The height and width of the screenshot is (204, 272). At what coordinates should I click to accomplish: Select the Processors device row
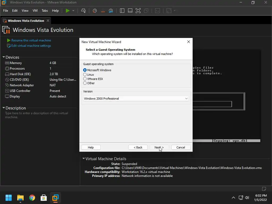[x=41, y=68]
